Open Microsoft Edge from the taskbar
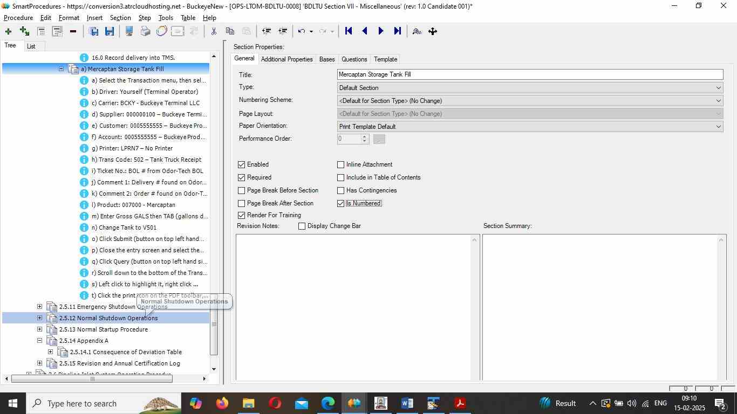 328,403
